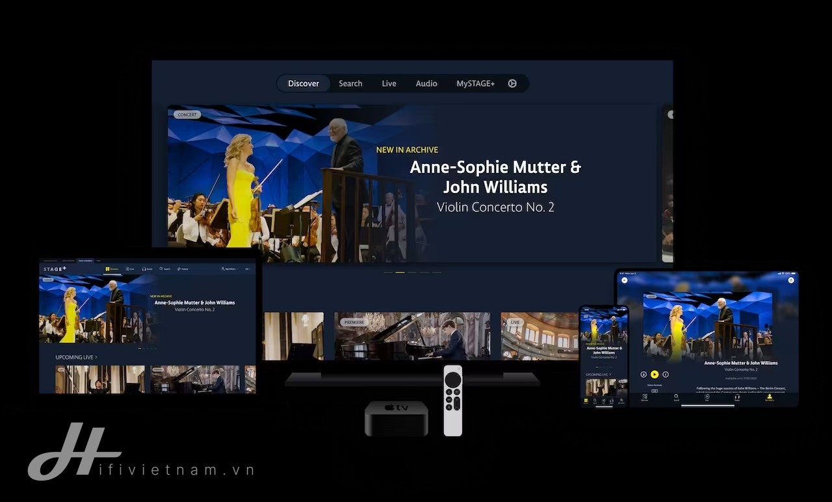Tap the last bottom-bar icon on the phone
This screenshot has height=502, width=832.
(x=621, y=401)
